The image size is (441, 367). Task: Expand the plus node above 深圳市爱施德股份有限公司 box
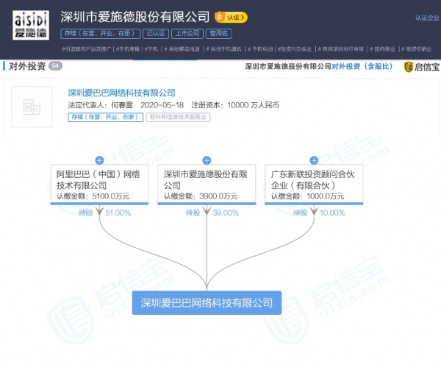[207, 160]
